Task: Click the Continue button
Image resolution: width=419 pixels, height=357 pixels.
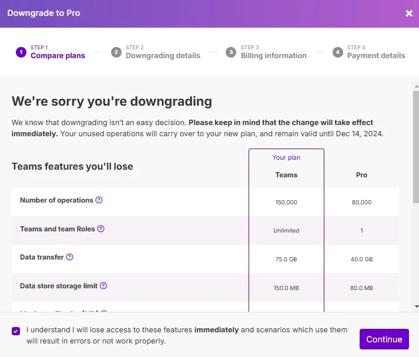Action: pyautogui.click(x=384, y=339)
